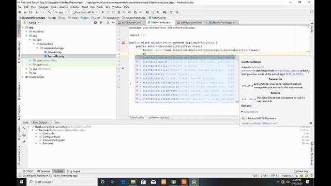Click the Open folder toolbar icon
331x186 pixels.
(20, 12)
